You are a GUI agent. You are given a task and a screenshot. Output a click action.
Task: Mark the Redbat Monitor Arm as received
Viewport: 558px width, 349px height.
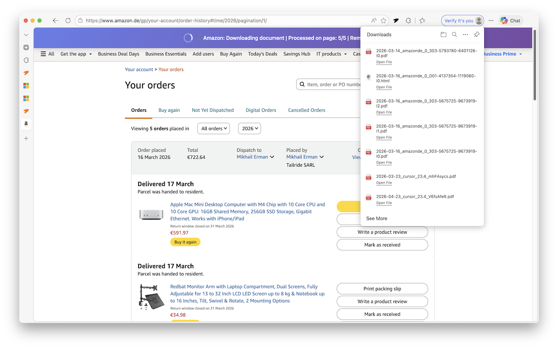[x=382, y=314]
